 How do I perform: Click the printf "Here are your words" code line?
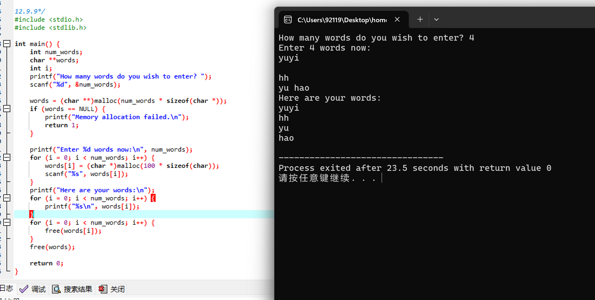tap(92, 190)
